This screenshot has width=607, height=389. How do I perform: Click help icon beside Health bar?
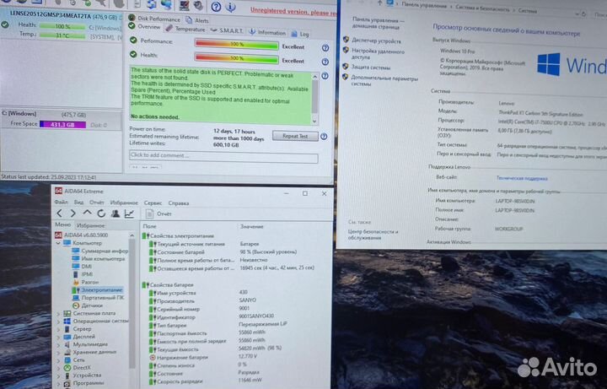pos(325,62)
